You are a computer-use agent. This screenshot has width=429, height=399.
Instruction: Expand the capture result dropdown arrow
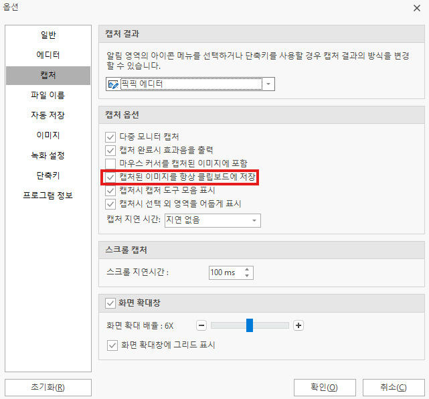click(x=268, y=84)
